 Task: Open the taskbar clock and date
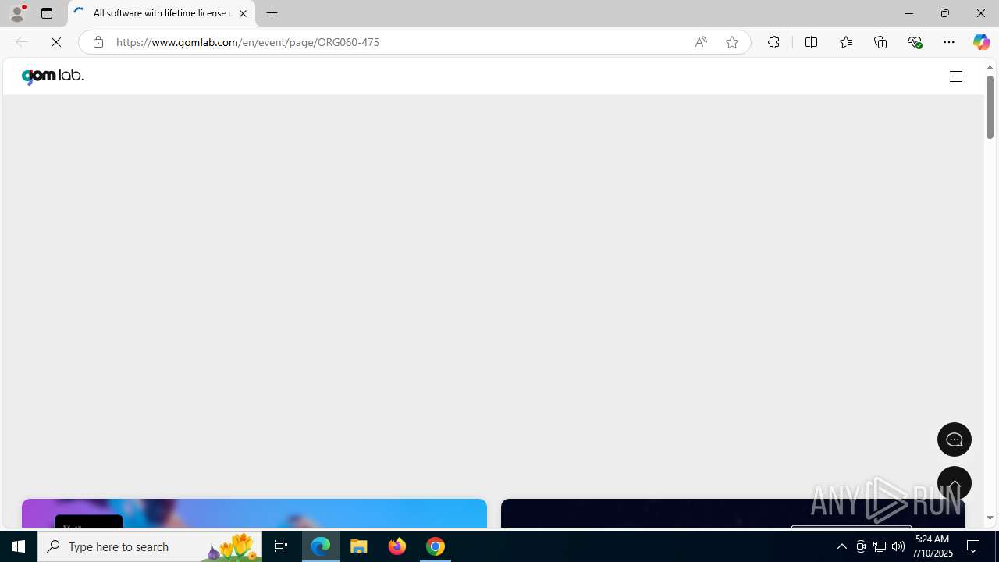(x=932, y=546)
